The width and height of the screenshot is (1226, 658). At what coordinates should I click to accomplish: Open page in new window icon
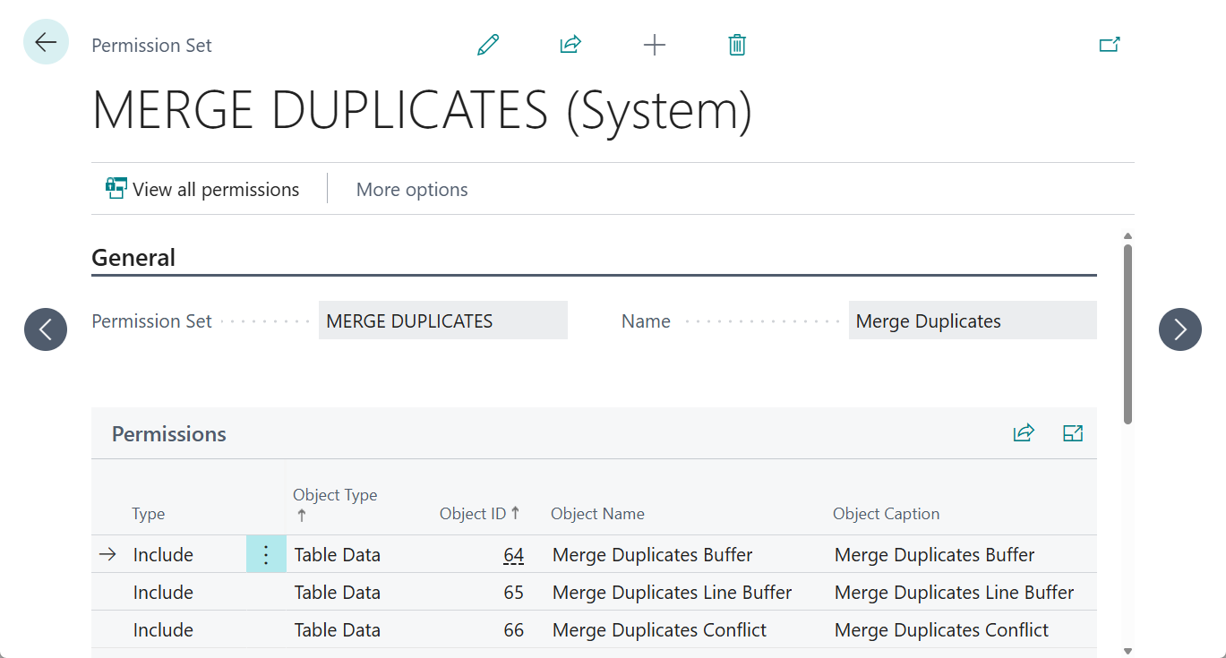(1110, 43)
